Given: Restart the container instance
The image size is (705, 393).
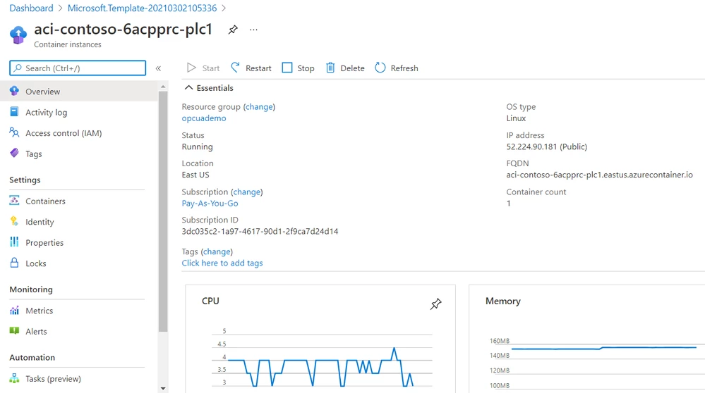Looking at the screenshot, I should (251, 68).
